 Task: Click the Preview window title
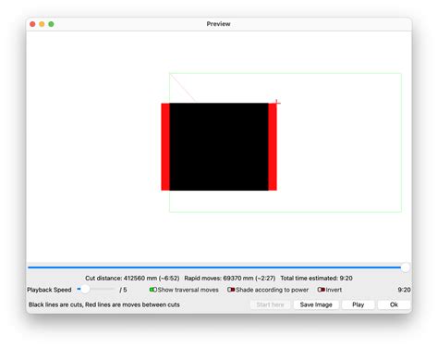click(x=218, y=24)
